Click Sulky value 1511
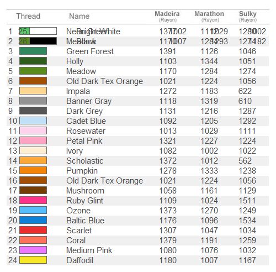Viewport: 276px width, 272px height. point(247,201)
